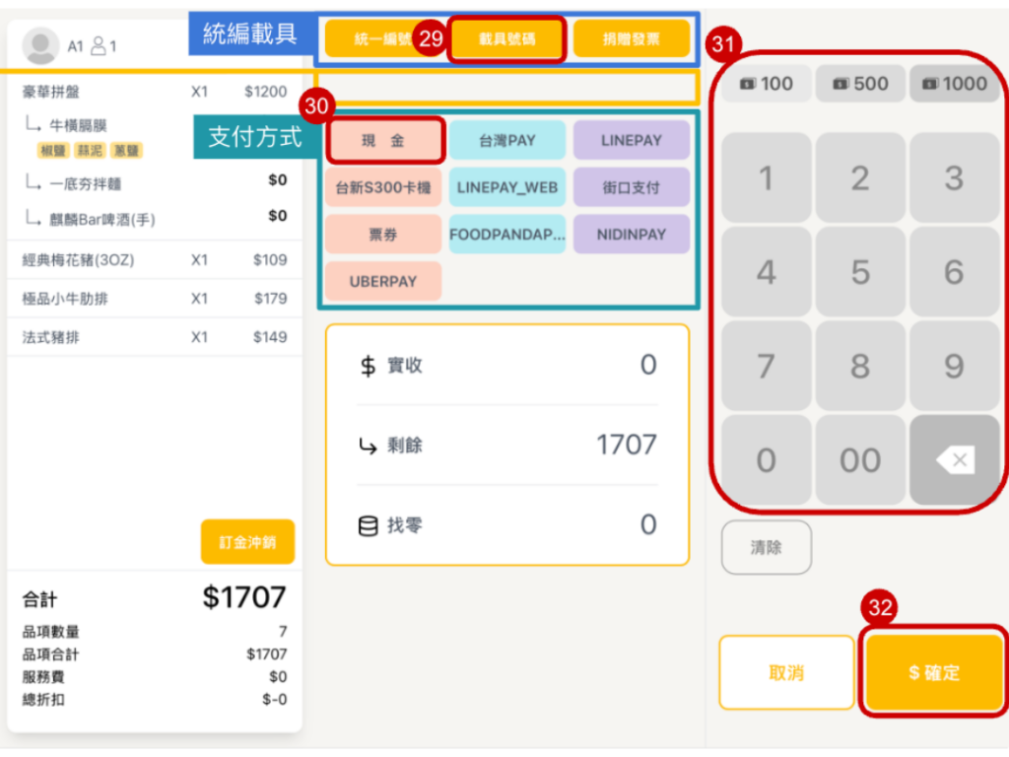Clear entered amount with 清除 button

coord(766,547)
